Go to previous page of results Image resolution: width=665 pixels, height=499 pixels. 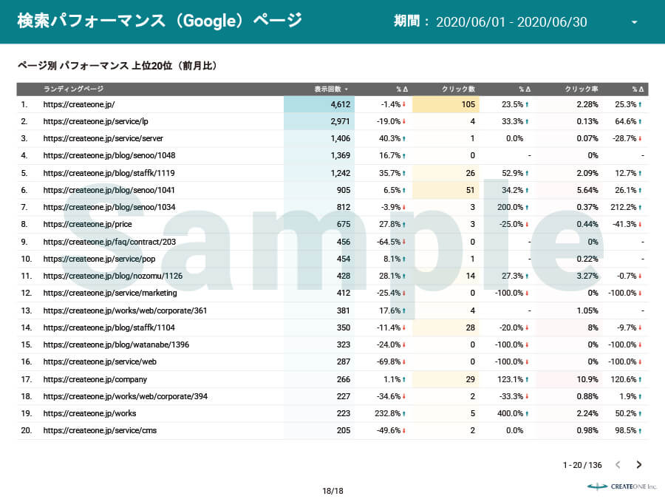618,465
